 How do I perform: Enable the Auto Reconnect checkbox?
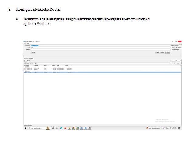(172, 49)
